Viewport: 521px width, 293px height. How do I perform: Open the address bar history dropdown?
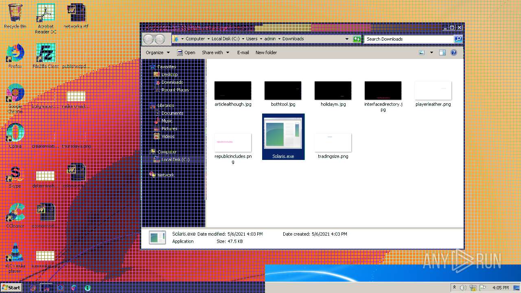tap(347, 39)
